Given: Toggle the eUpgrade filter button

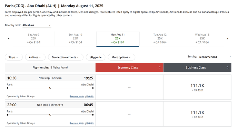Looking at the screenshot, I should [96, 57].
